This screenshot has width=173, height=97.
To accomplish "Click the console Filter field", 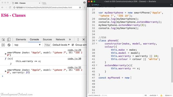I will (48, 45).
